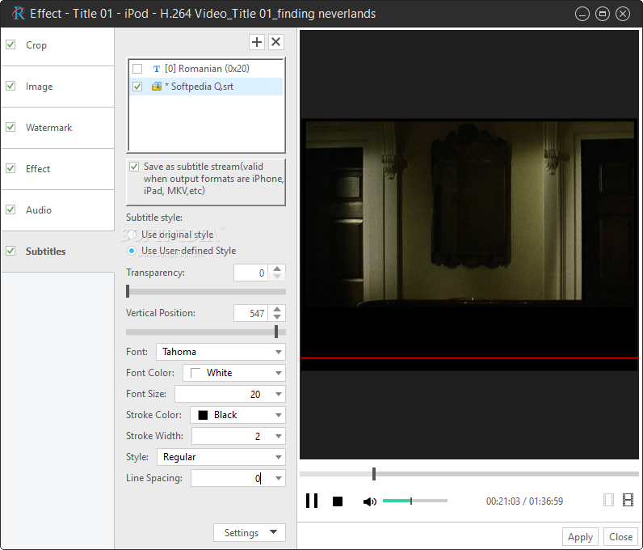
Task: Click the Transparency value field
Action: (x=251, y=273)
